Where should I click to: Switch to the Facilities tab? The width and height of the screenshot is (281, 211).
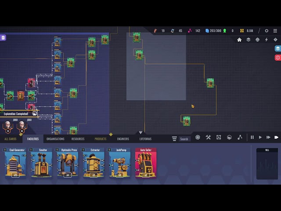point(33,139)
